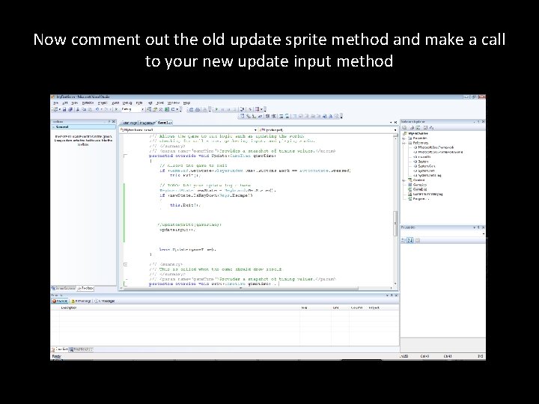The height and width of the screenshot is (404, 539).
Task: Click the Copy toolbar icon
Action: [84, 109]
